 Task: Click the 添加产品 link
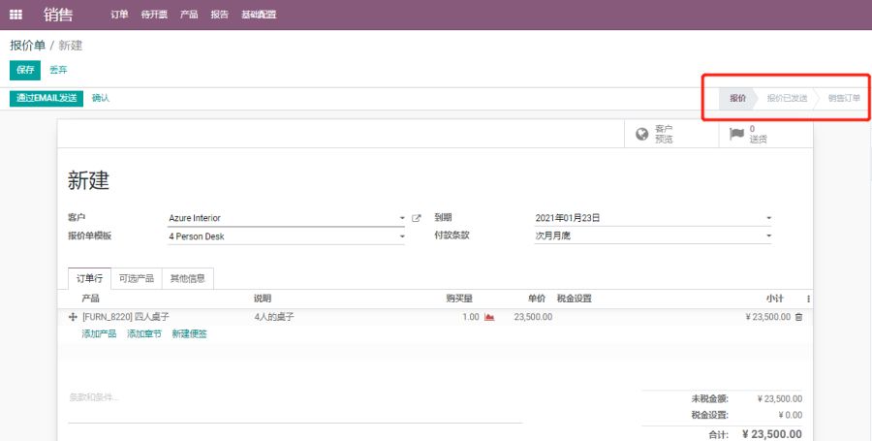pyautogui.click(x=99, y=333)
